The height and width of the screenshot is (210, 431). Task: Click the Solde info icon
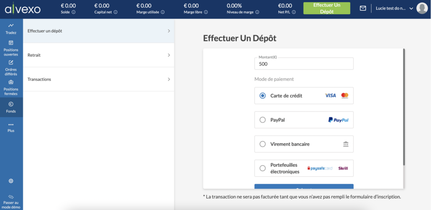click(74, 12)
